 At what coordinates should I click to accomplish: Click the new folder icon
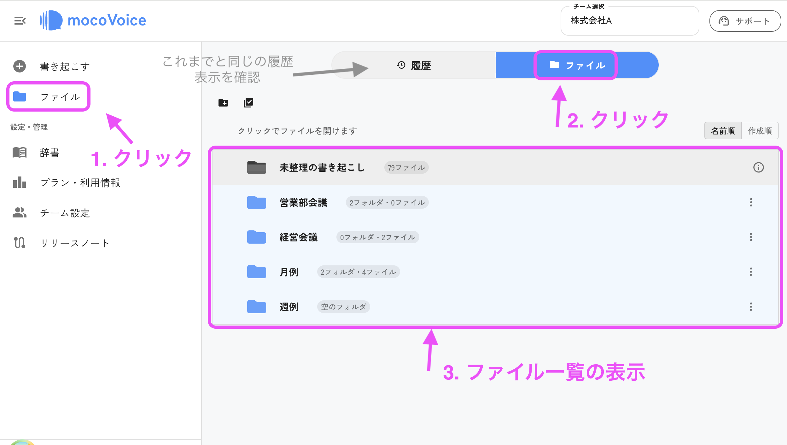(x=223, y=103)
